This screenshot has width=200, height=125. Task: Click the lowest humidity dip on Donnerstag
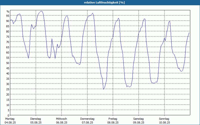tap(103, 89)
